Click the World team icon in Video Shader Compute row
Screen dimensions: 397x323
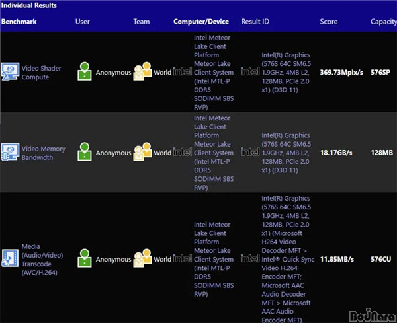pyautogui.click(x=142, y=71)
